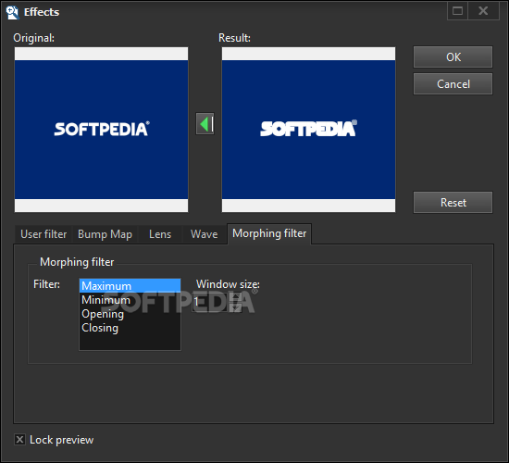Switch to the User filter tab
Screen dimensions: 509x463
(43, 234)
